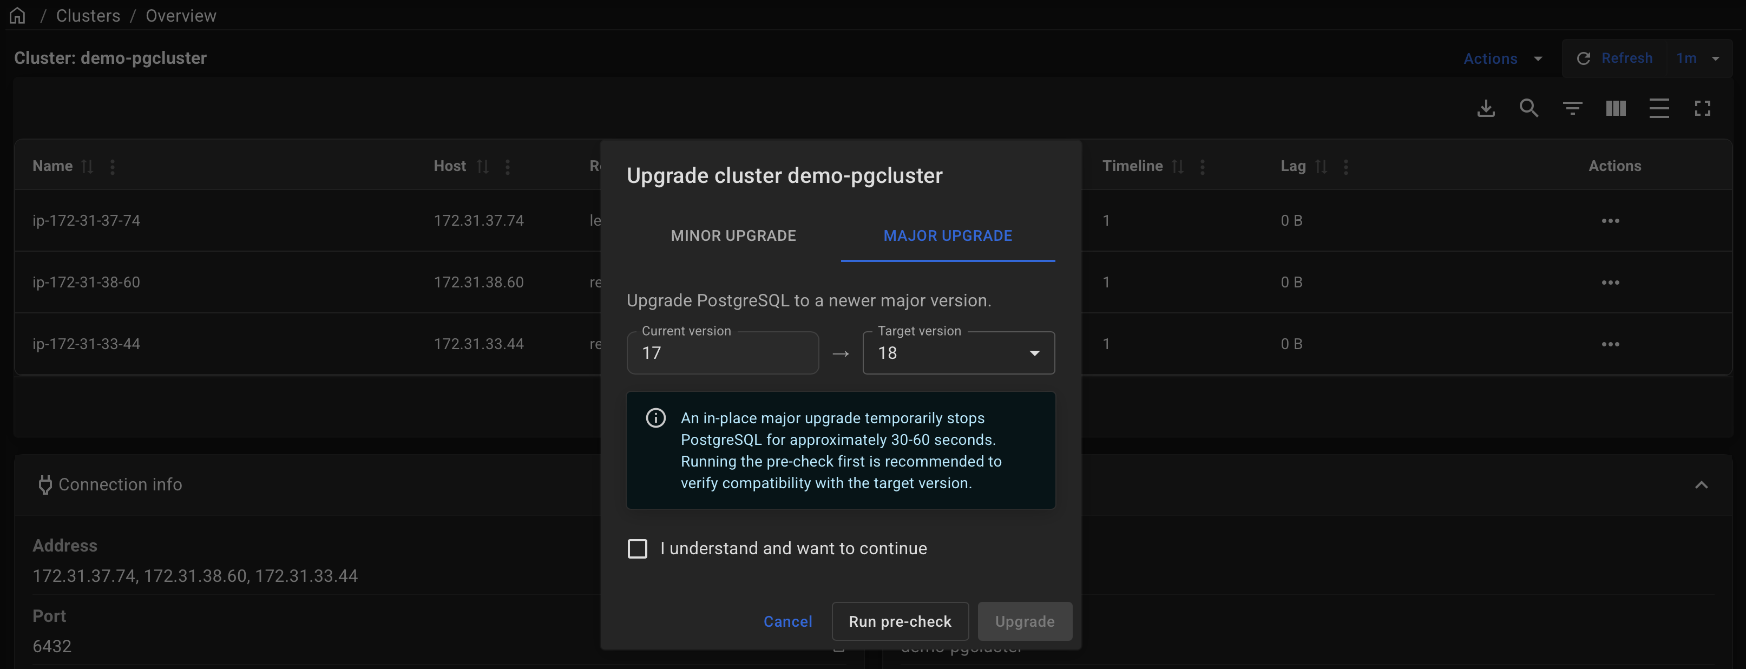Image resolution: width=1746 pixels, height=669 pixels.
Task: Click the download/export table icon
Action: point(1486,108)
